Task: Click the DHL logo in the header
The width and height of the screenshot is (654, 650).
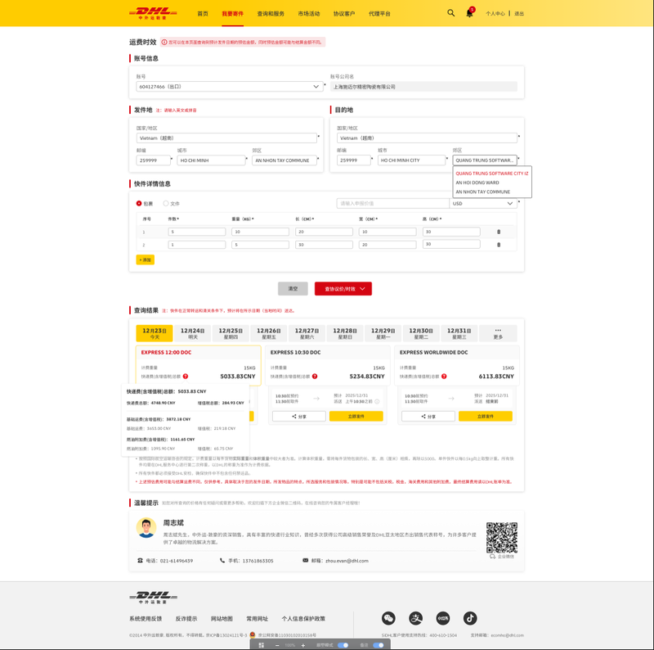Action: click(153, 13)
